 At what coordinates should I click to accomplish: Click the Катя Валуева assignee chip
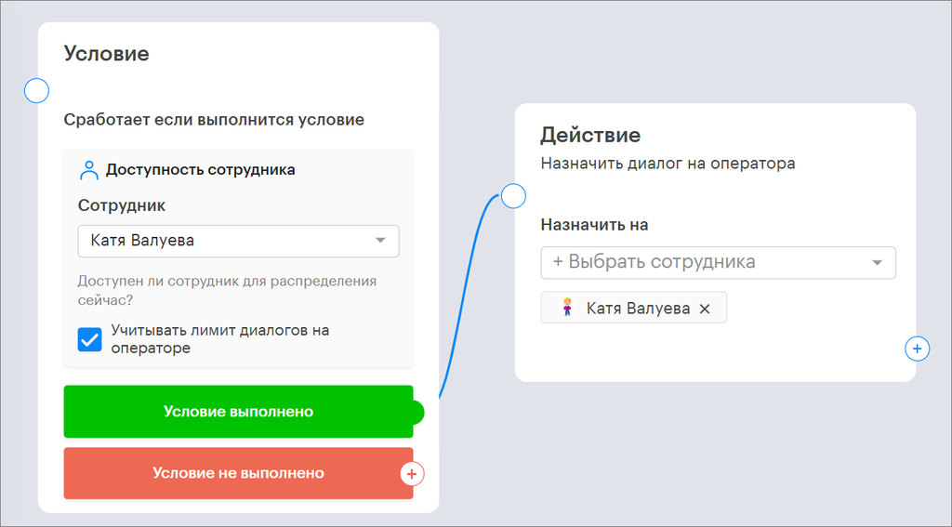pos(633,309)
